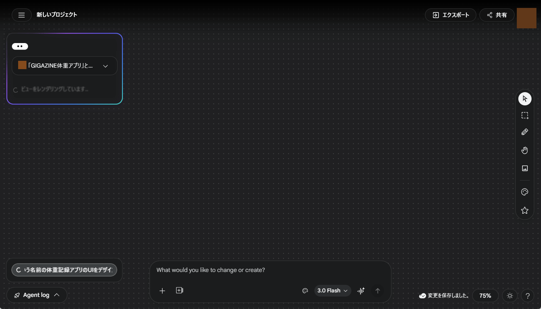The height and width of the screenshot is (309, 541).
Task: Open the theme palette in right toolbar
Action: 524,192
